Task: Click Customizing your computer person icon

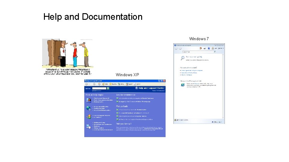Action: (89, 116)
